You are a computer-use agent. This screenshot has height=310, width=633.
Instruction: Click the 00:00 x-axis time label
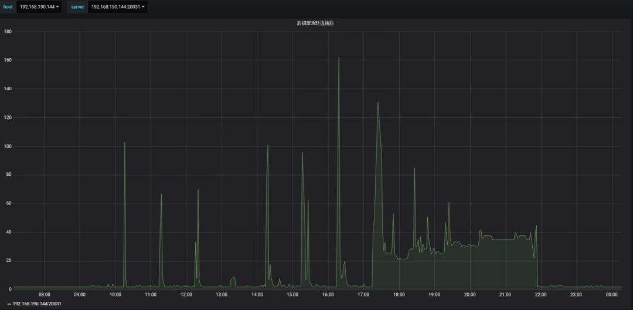click(612, 295)
